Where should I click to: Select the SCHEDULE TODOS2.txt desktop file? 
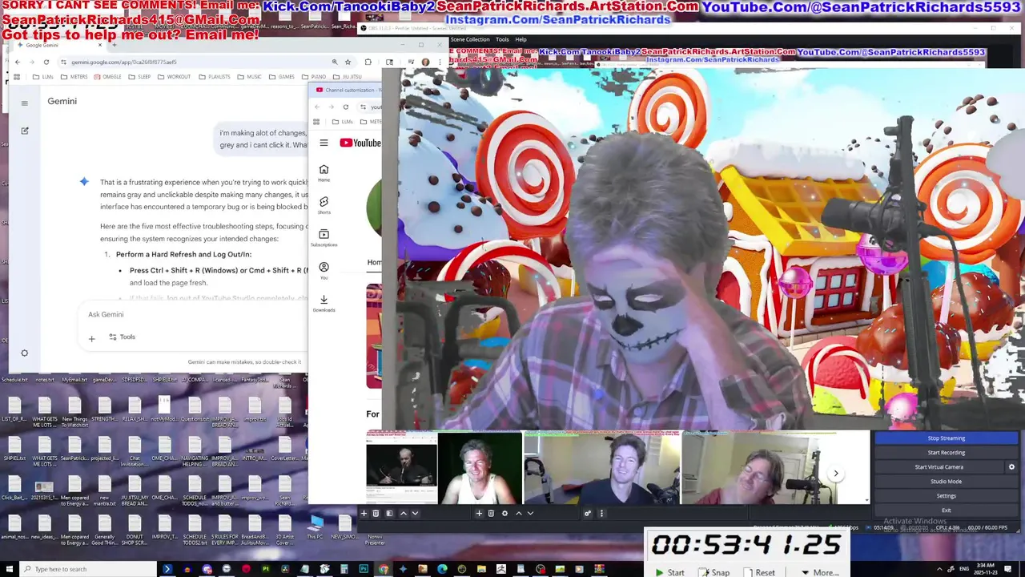pos(195,527)
